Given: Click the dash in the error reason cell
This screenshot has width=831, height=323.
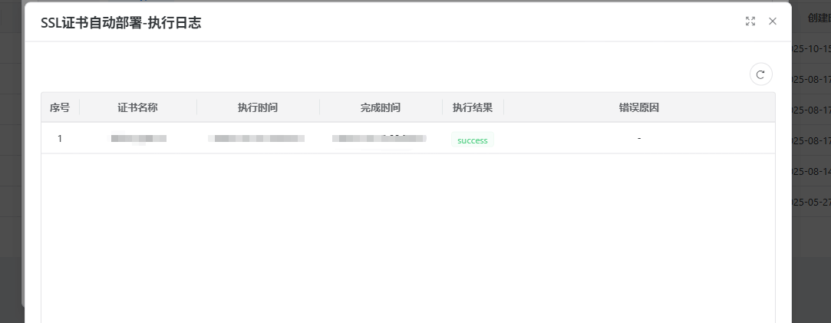Looking at the screenshot, I should point(639,139).
